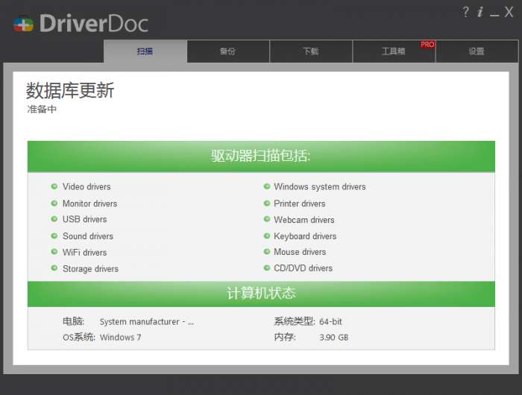The image size is (522, 395).
Task: Open the info (i) icon
Action: point(480,13)
